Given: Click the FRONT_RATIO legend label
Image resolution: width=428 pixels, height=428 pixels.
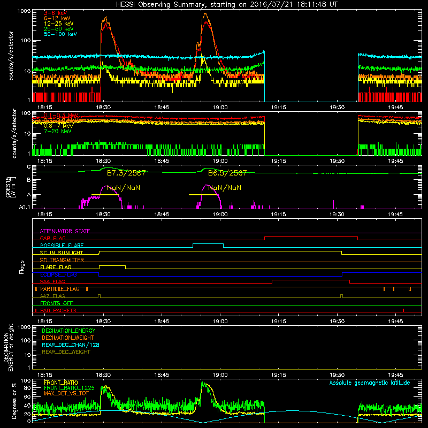Looking at the screenshot, I should (x=61, y=383).
